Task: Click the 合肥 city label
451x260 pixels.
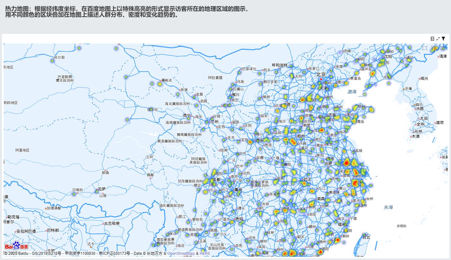Action: [x=328, y=164]
